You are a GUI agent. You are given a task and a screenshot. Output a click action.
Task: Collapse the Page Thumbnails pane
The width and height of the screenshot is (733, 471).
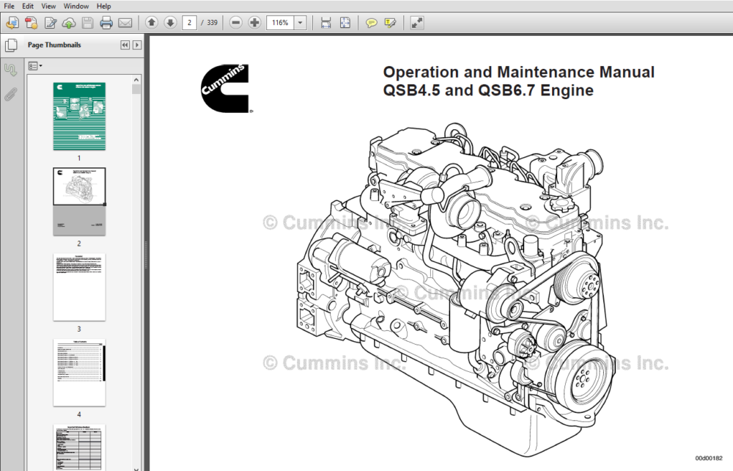point(125,45)
